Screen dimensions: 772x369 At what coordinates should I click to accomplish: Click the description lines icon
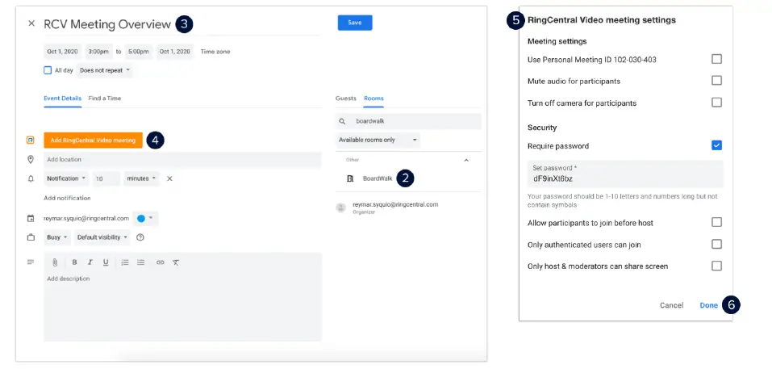[31, 262]
